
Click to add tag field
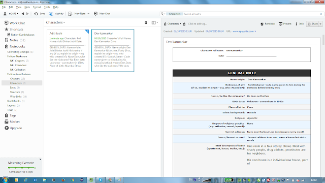pos(198,24)
